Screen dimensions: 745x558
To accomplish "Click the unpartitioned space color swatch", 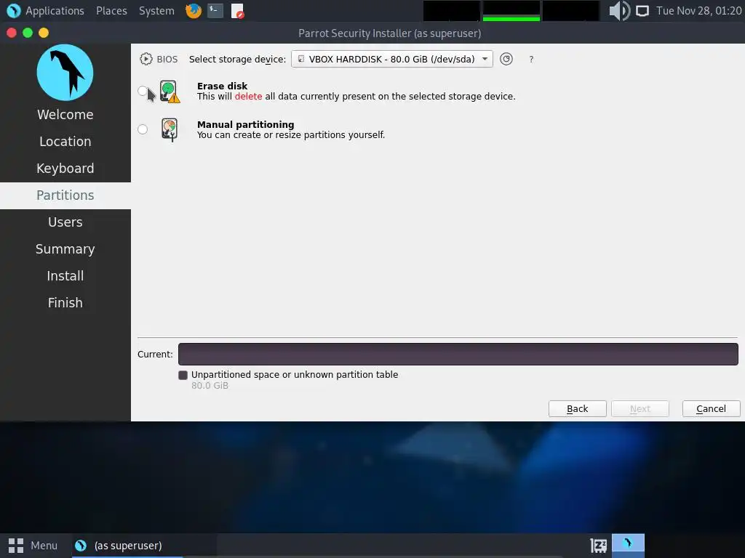I will pyautogui.click(x=183, y=375).
